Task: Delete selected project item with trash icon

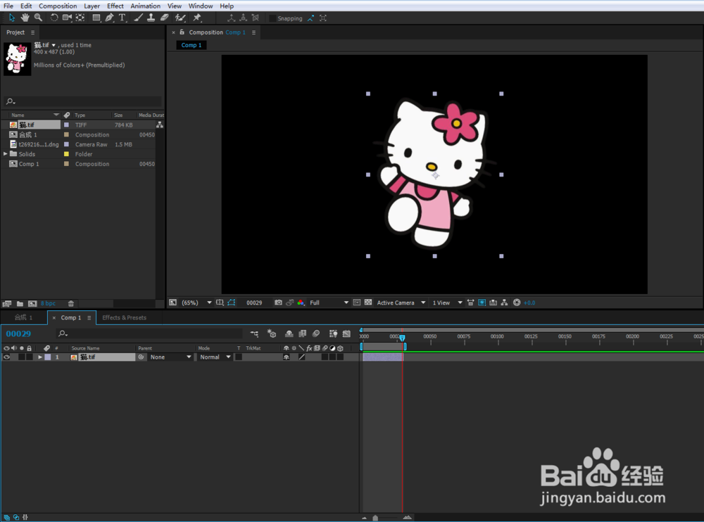Action: [71, 304]
